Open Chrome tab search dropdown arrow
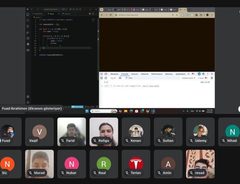Image resolution: width=240 pixels, height=184 pixels. coord(102,9)
